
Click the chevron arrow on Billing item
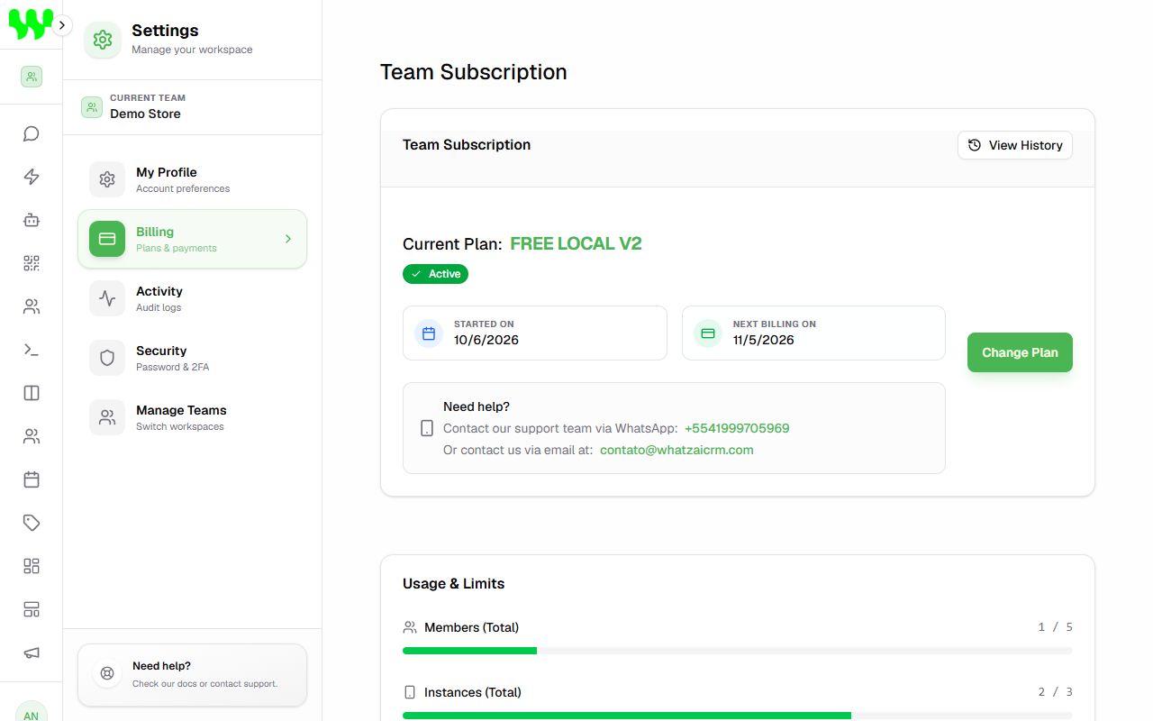[288, 239]
